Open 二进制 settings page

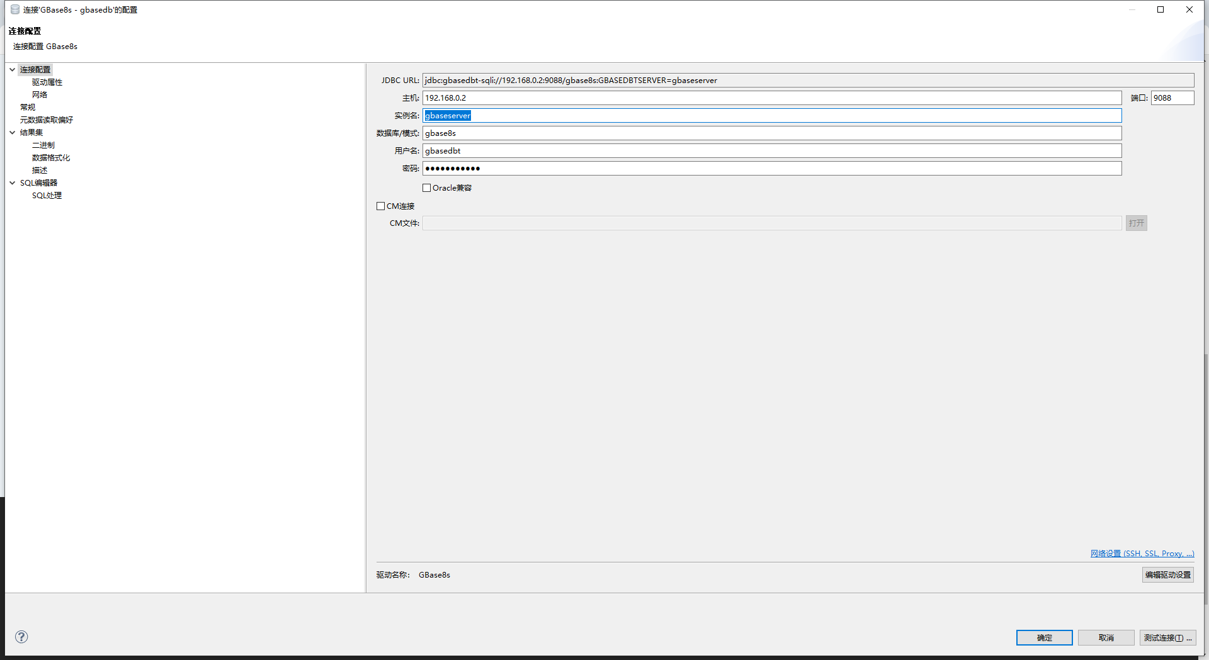[43, 145]
